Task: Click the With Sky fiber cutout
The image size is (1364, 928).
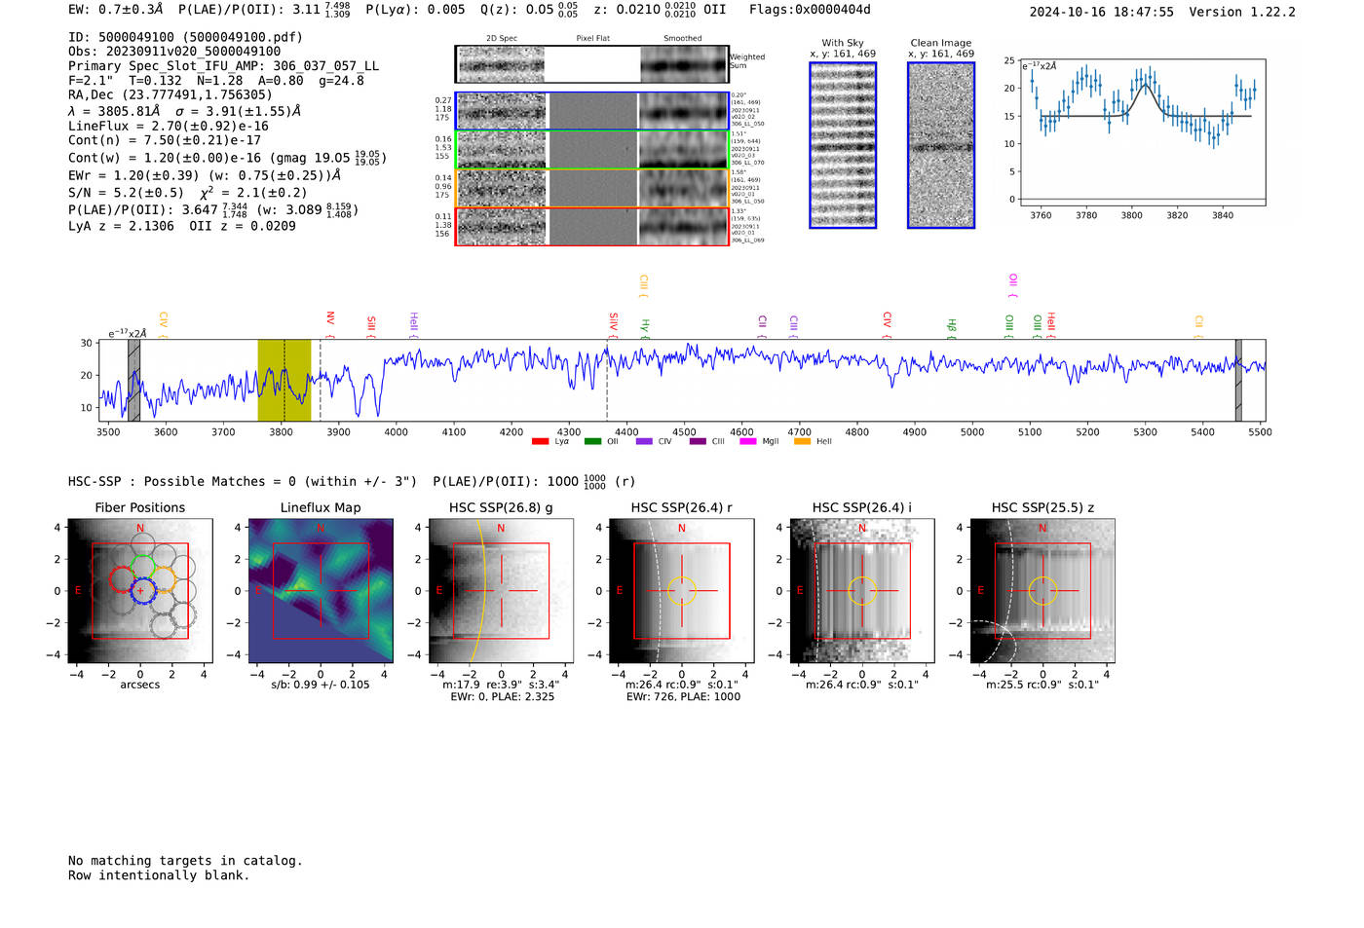Action: click(x=843, y=145)
